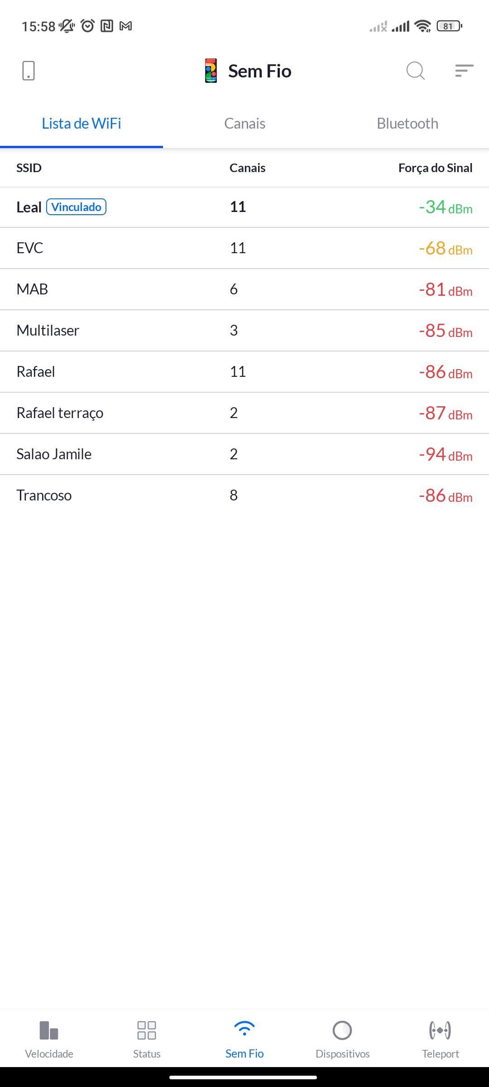Screen dimensions: 489x1087
Task: Select the Multilaser network row
Action: [244, 331]
